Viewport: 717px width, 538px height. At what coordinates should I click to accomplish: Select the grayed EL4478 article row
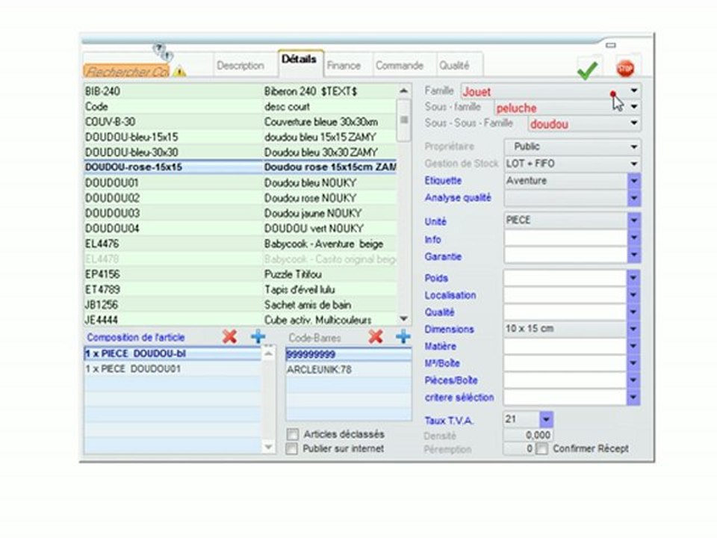[x=240, y=259]
